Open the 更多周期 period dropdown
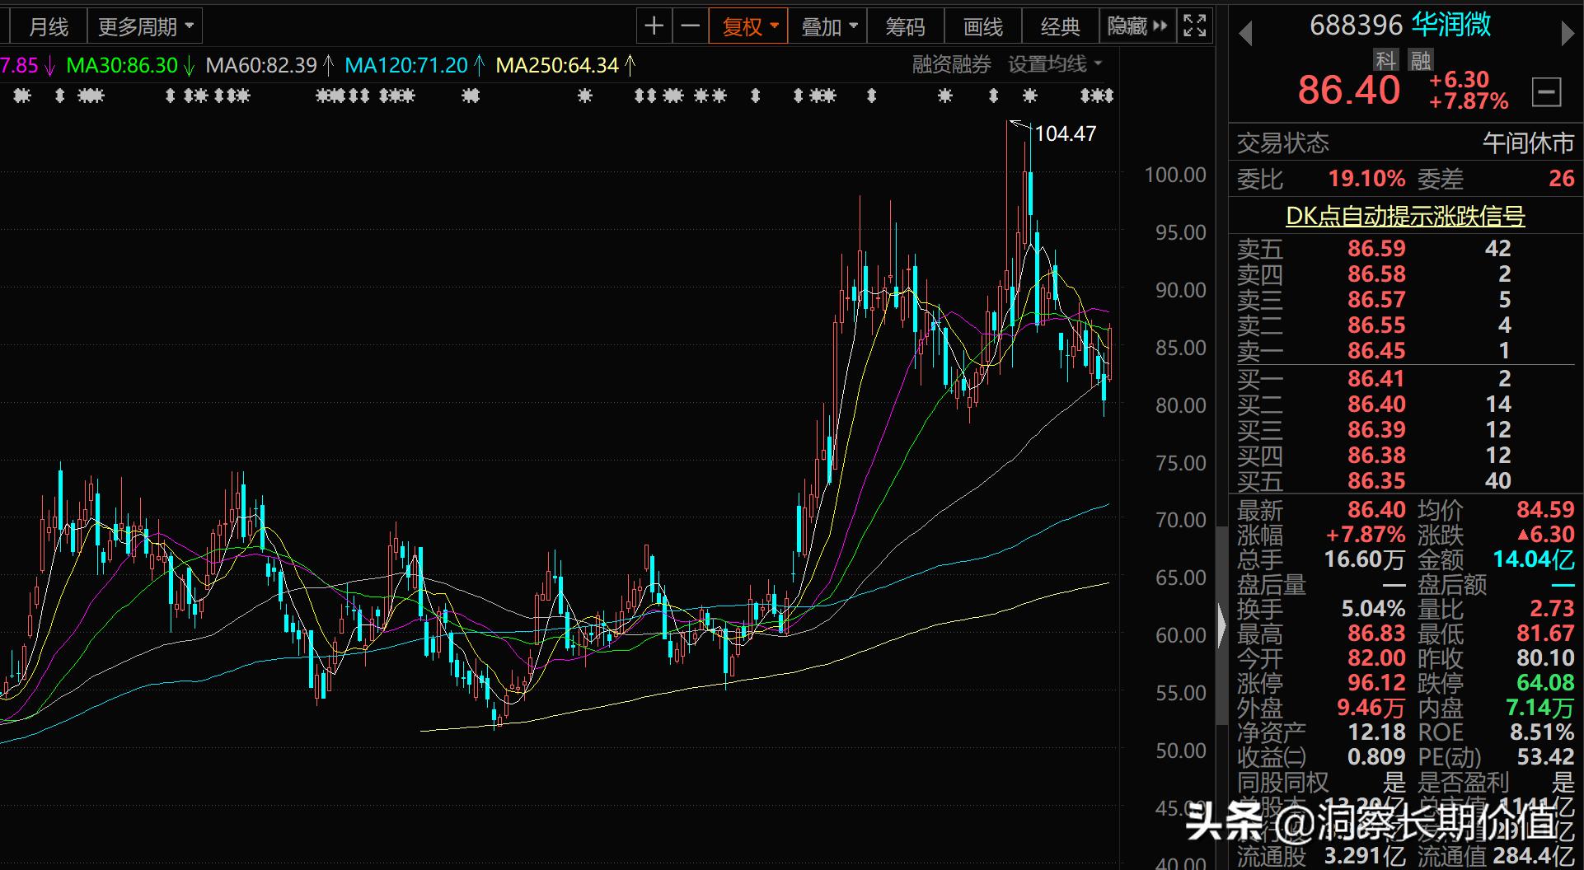 145,26
